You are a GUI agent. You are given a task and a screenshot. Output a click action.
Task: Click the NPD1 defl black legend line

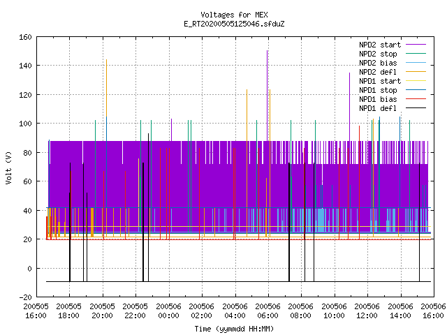point(416,108)
